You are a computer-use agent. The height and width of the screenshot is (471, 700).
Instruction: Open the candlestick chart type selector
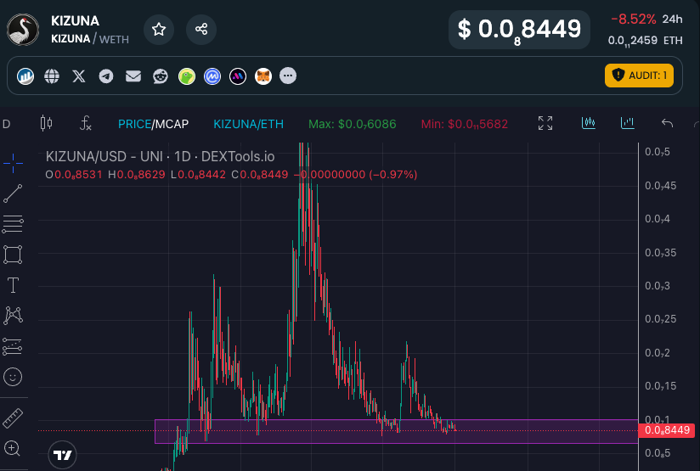tap(46, 123)
